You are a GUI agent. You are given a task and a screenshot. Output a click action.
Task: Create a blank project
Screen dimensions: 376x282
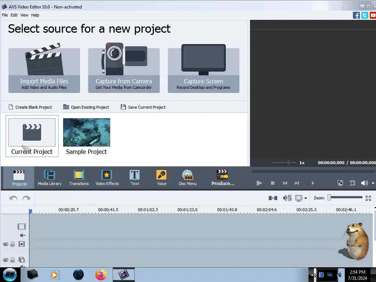[30, 107]
